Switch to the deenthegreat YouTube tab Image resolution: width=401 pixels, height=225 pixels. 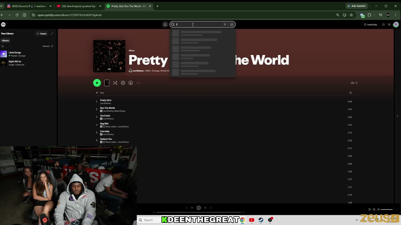79,6
